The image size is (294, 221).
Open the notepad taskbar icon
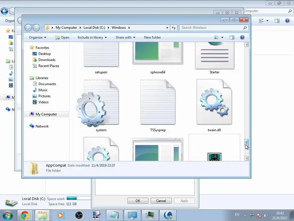coord(114,215)
